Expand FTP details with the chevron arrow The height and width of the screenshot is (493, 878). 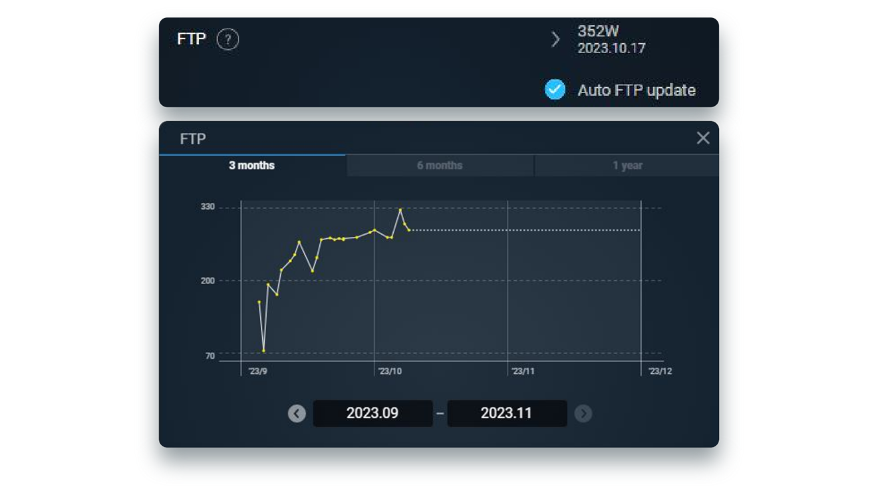click(555, 39)
